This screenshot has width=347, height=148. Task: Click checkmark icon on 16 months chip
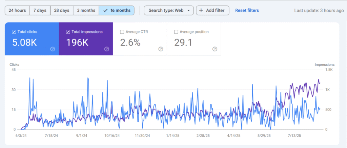[x=105, y=10]
